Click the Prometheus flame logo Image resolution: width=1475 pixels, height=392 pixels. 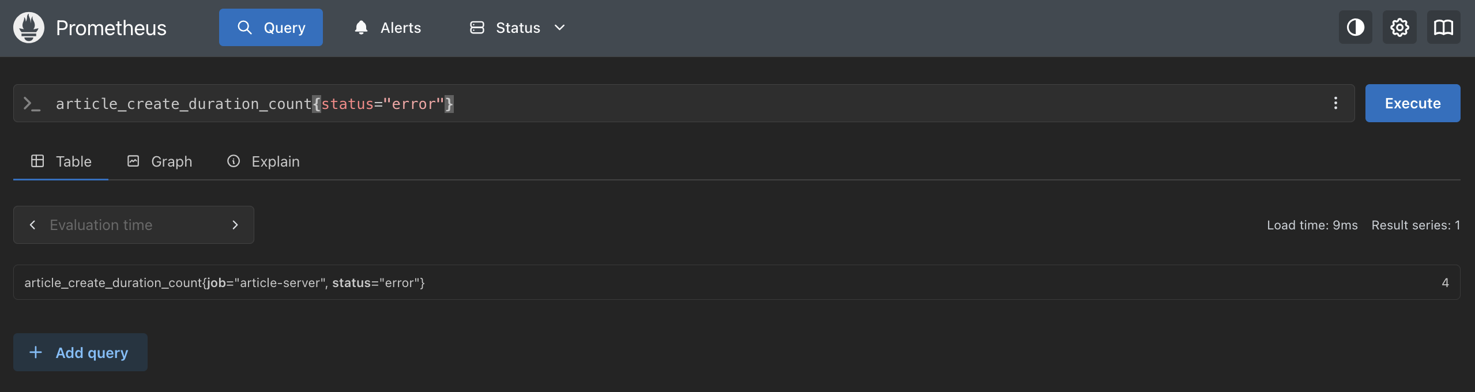[29, 28]
